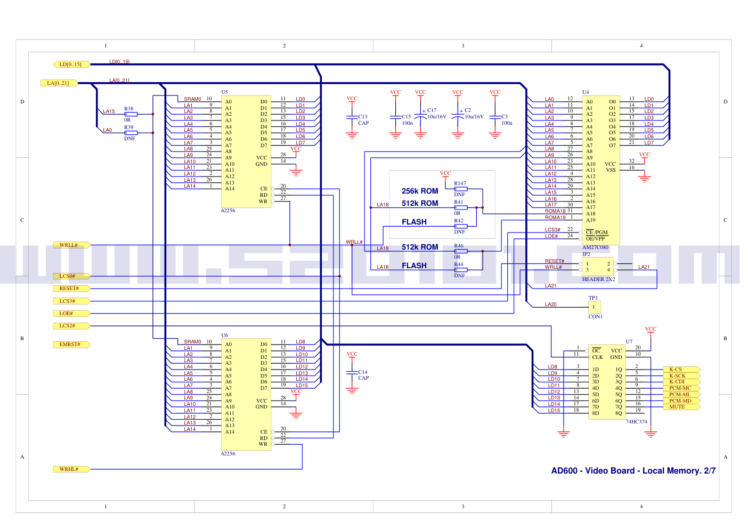This screenshot has height=529, width=748.
Task: Select resistor R44
Action: (461, 270)
